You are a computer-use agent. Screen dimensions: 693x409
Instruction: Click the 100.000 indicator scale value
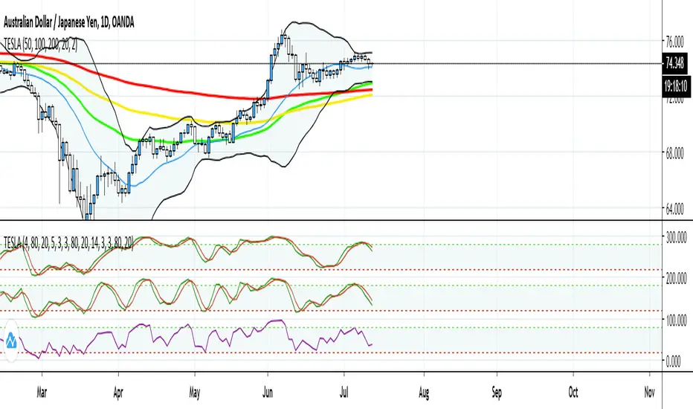coord(676,320)
